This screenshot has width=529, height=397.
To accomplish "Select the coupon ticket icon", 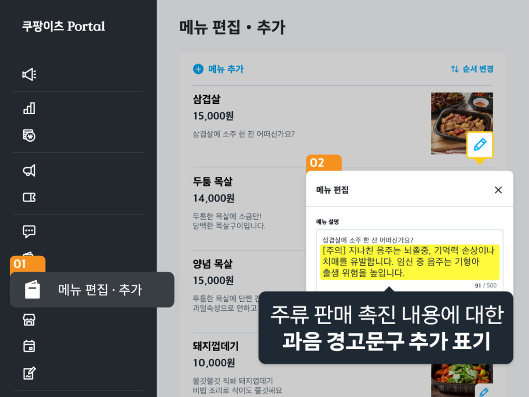I will [29, 197].
